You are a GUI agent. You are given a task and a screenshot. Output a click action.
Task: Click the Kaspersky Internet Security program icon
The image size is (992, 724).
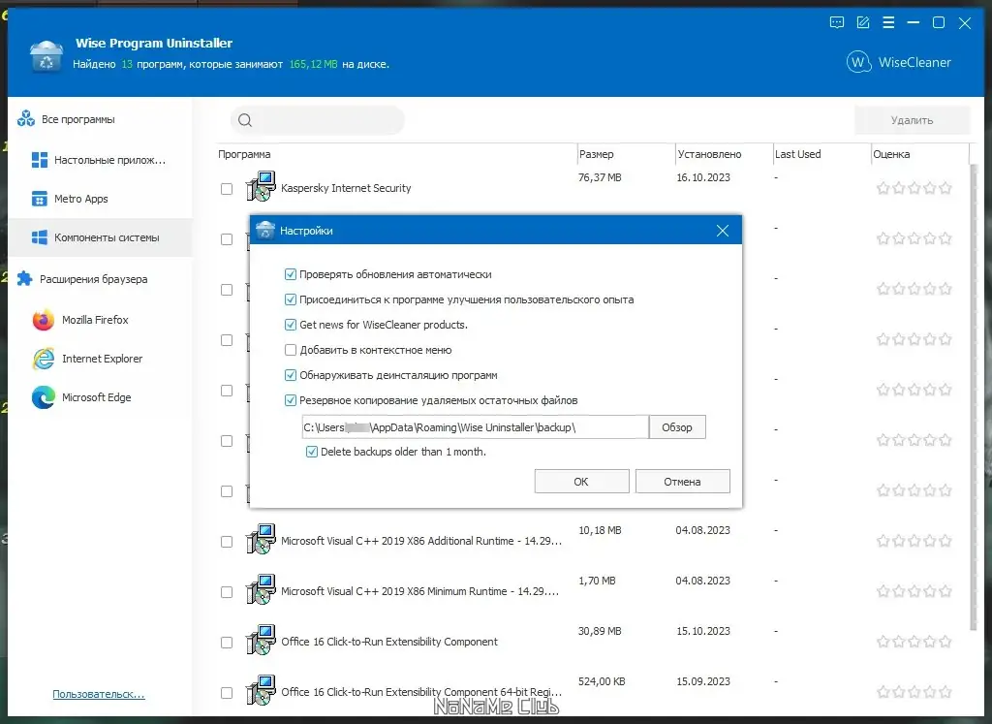pos(261,186)
